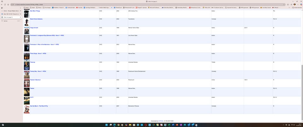
Task: Open Microsoft Edge from the taskbar
Action: (x=114, y=125)
